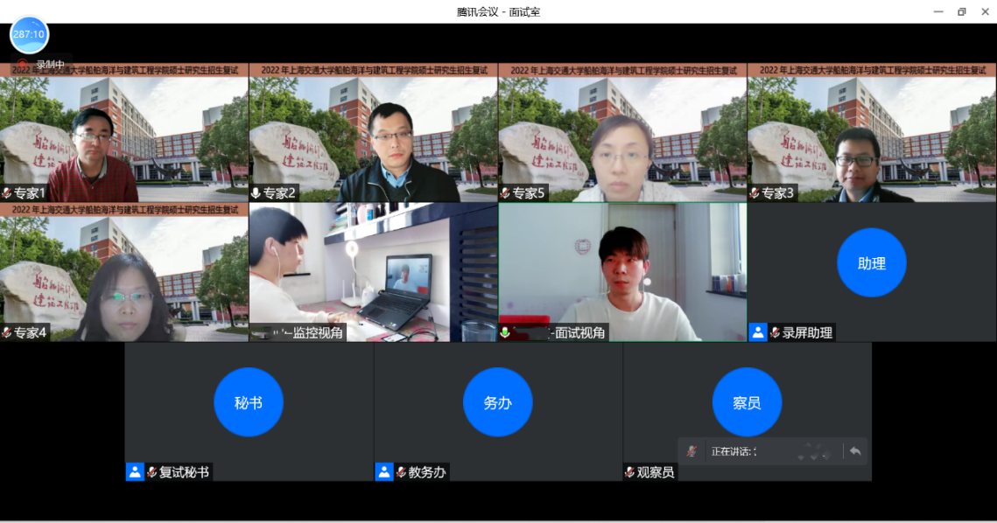Screen dimensions: 997x523
Task: Select the 秘书 avatar circle
Action: click(249, 401)
